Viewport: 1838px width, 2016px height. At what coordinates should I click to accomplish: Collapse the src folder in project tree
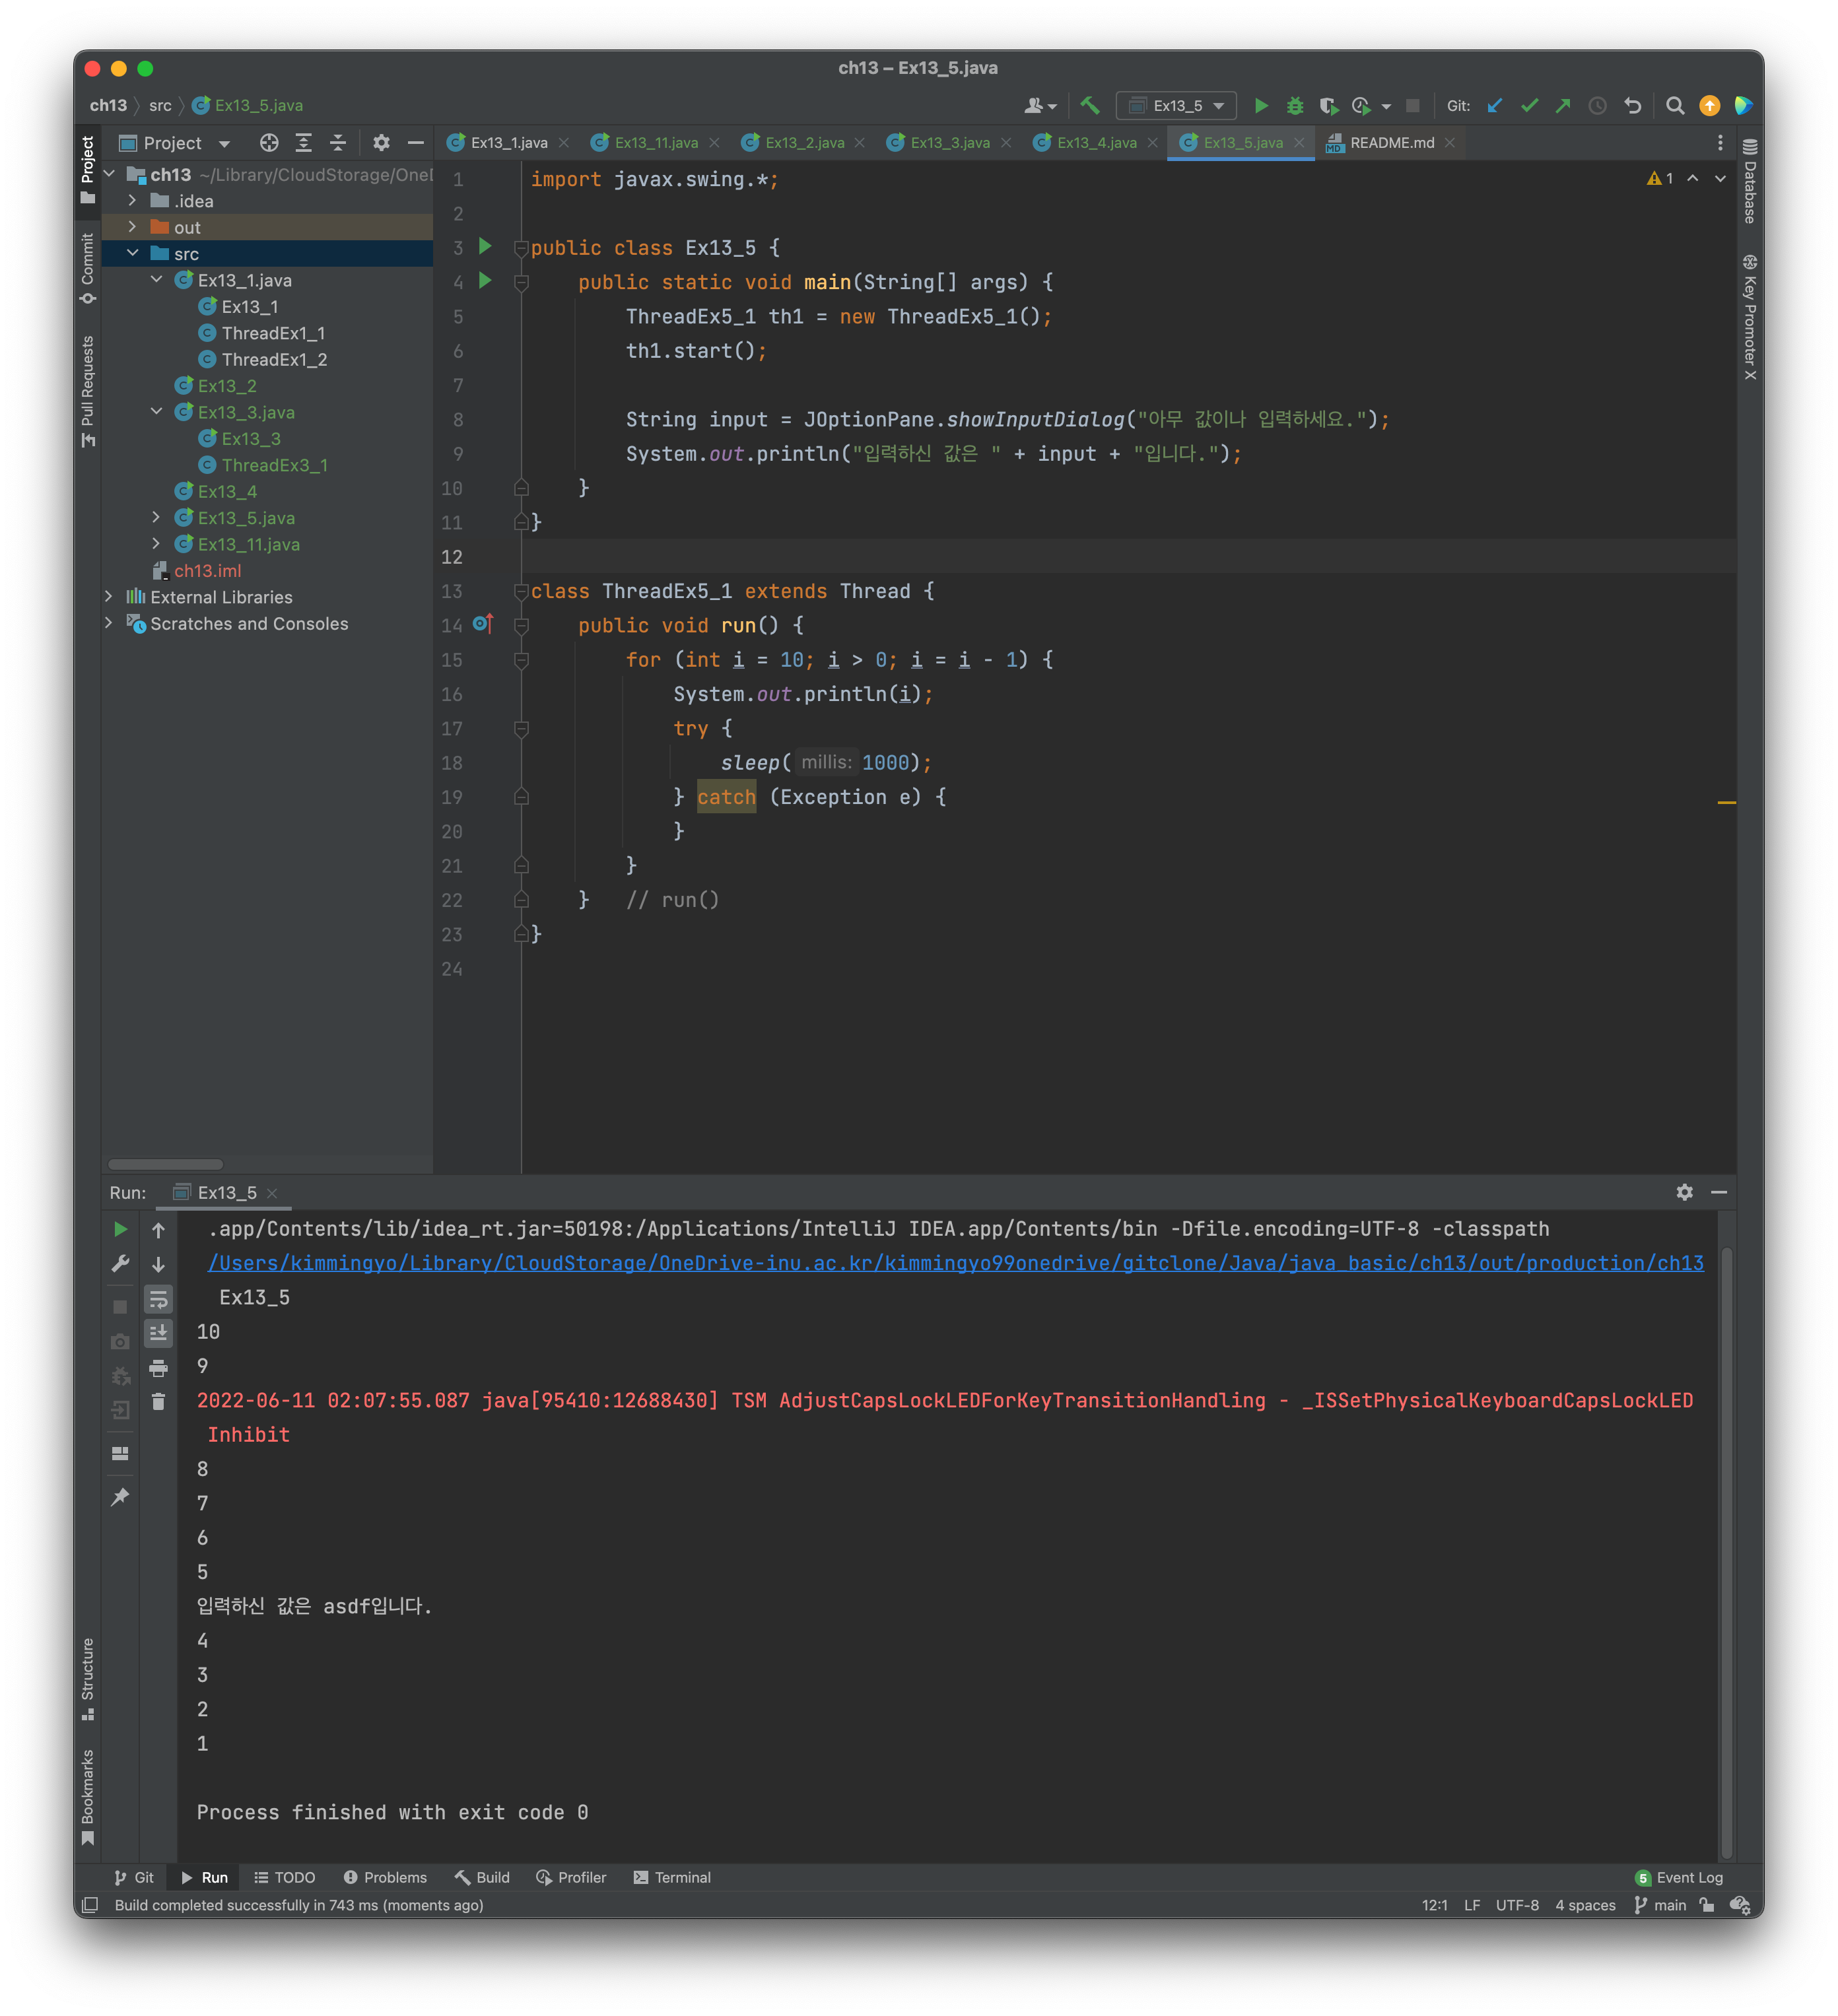132,253
